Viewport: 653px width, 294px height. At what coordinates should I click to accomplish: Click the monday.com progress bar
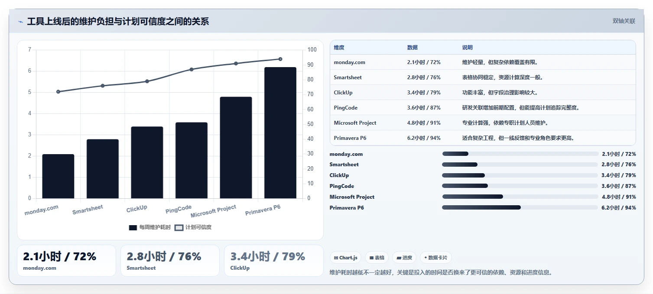coord(520,154)
